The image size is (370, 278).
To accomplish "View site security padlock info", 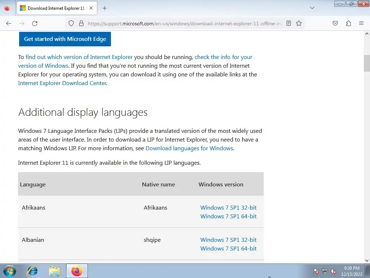I will (81, 23).
